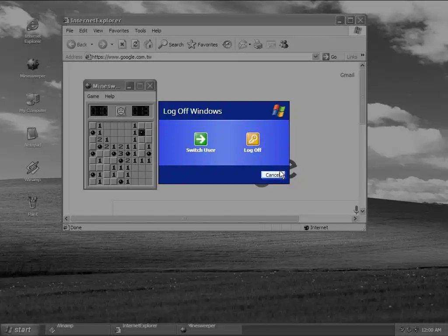Open the Mail dropdown arrow

click(250, 45)
